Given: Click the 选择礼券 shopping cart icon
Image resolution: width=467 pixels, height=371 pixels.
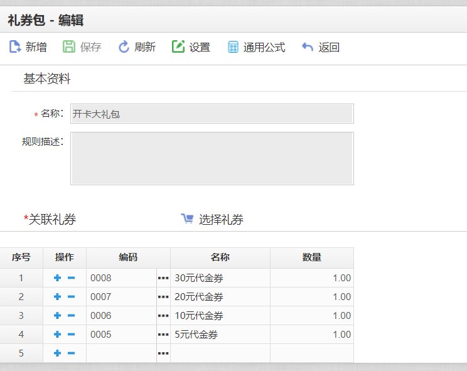Looking at the screenshot, I should (x=187, y=218).
